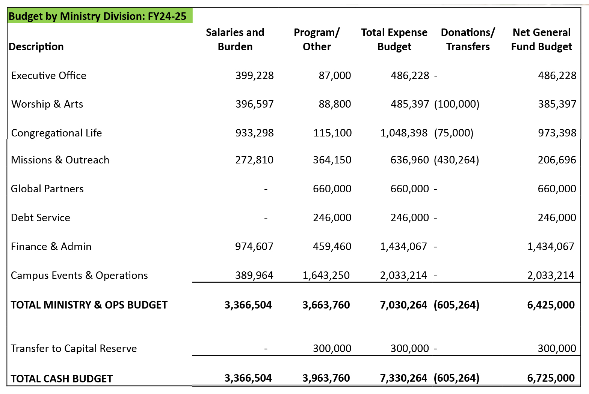Image resolution: width=589 pixels, height=394 pixels.
Task: Select the "Executive Office" row label
Action: coord(49,76)
